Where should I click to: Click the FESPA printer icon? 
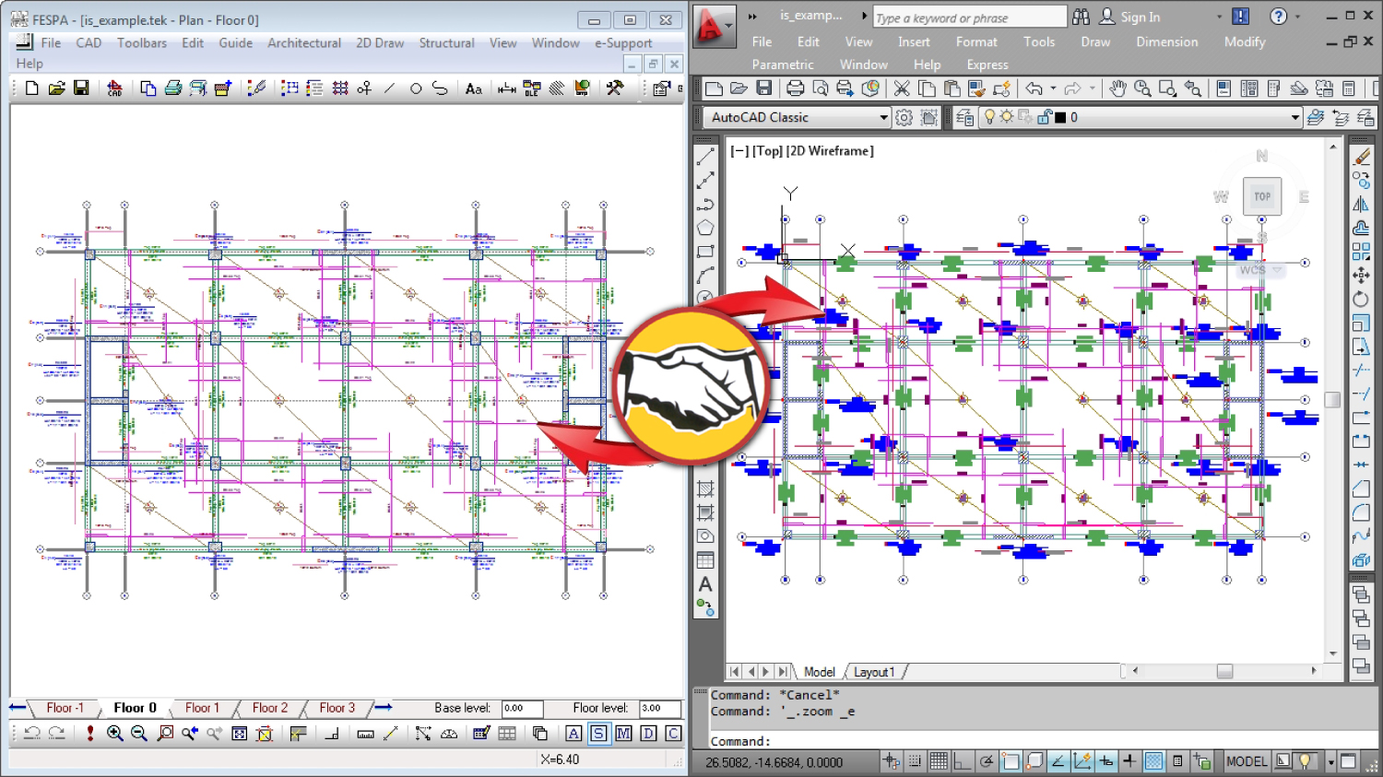[x=172, y=88]
